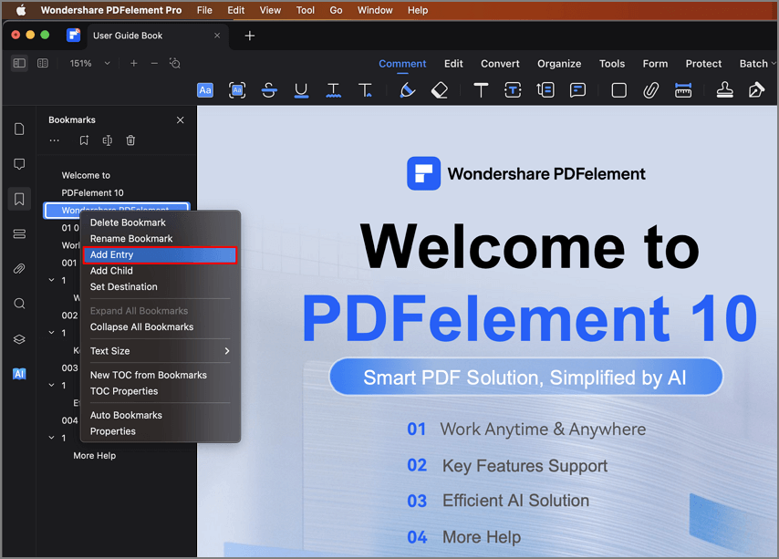
Task: Choose New TOC from Bookmarks
Action: (x=160, y=375)
